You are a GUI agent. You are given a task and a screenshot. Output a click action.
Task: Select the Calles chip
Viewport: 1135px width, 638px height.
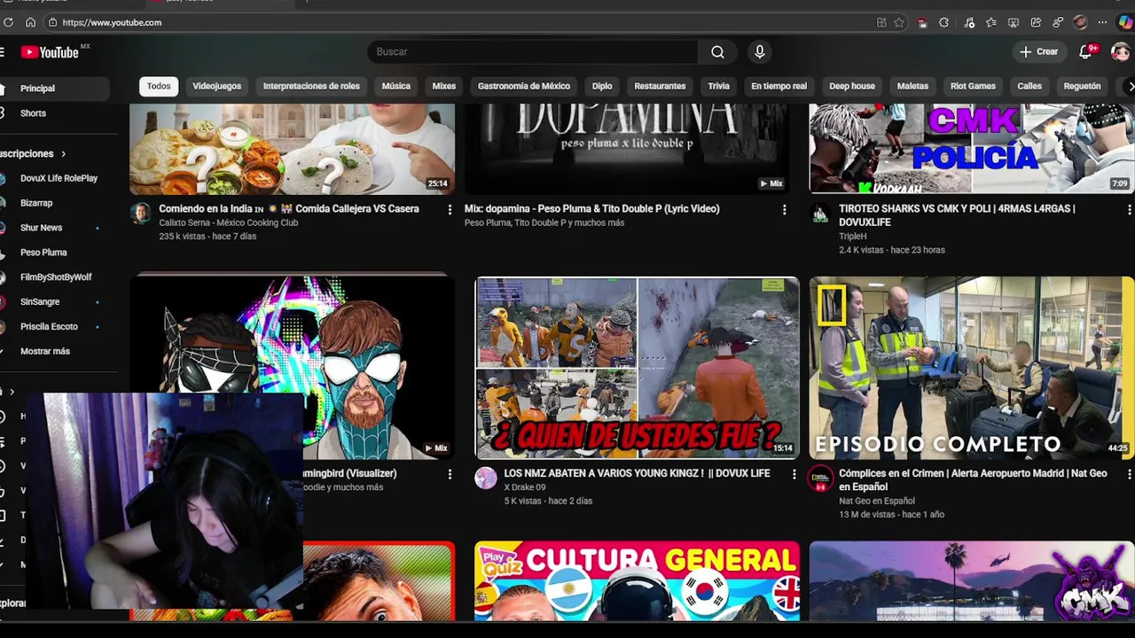[1029, 86]
